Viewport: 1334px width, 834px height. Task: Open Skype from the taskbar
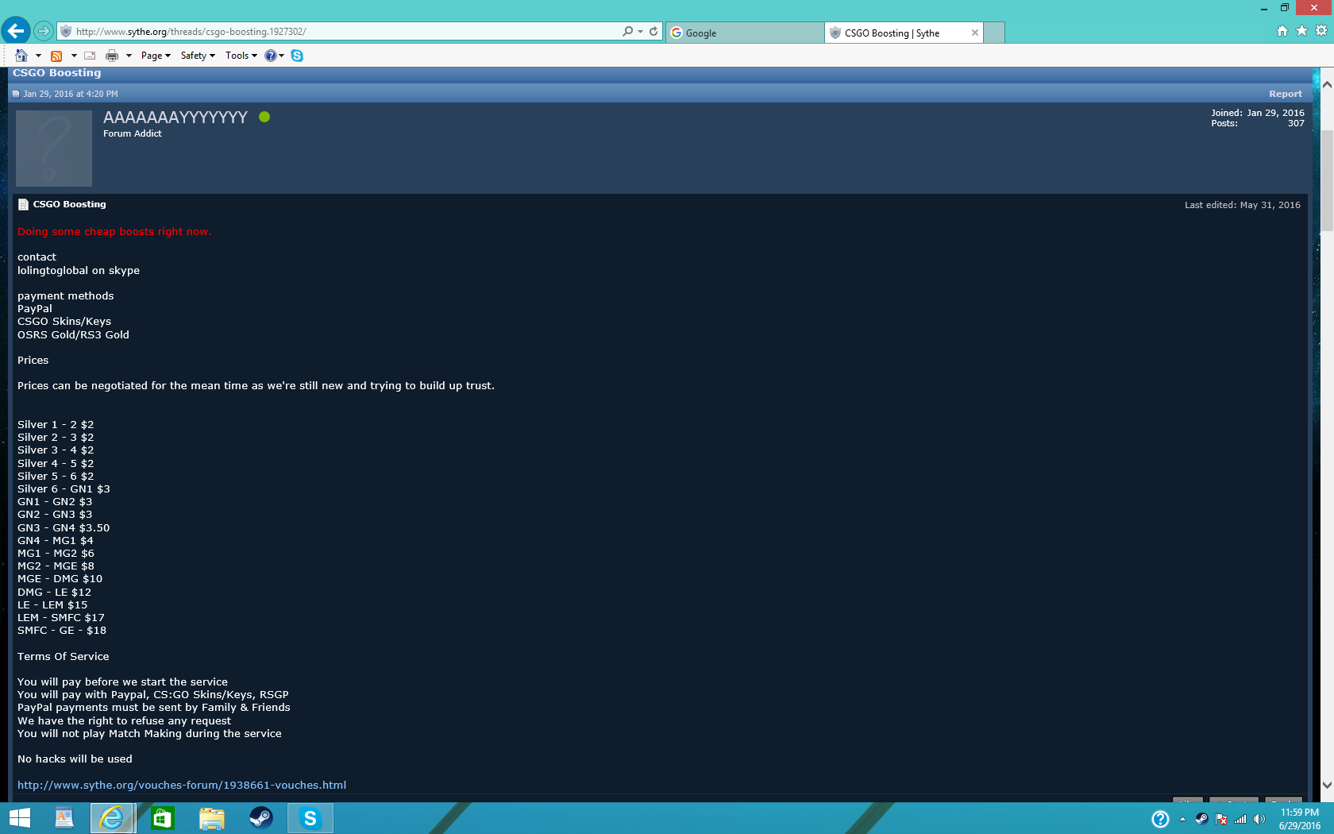click(x=310, y=818)
